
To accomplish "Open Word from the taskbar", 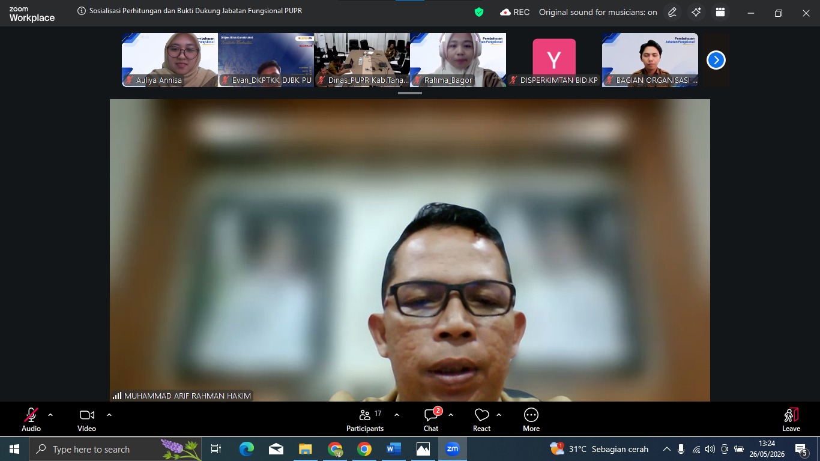I will click(x=394, y=449).
